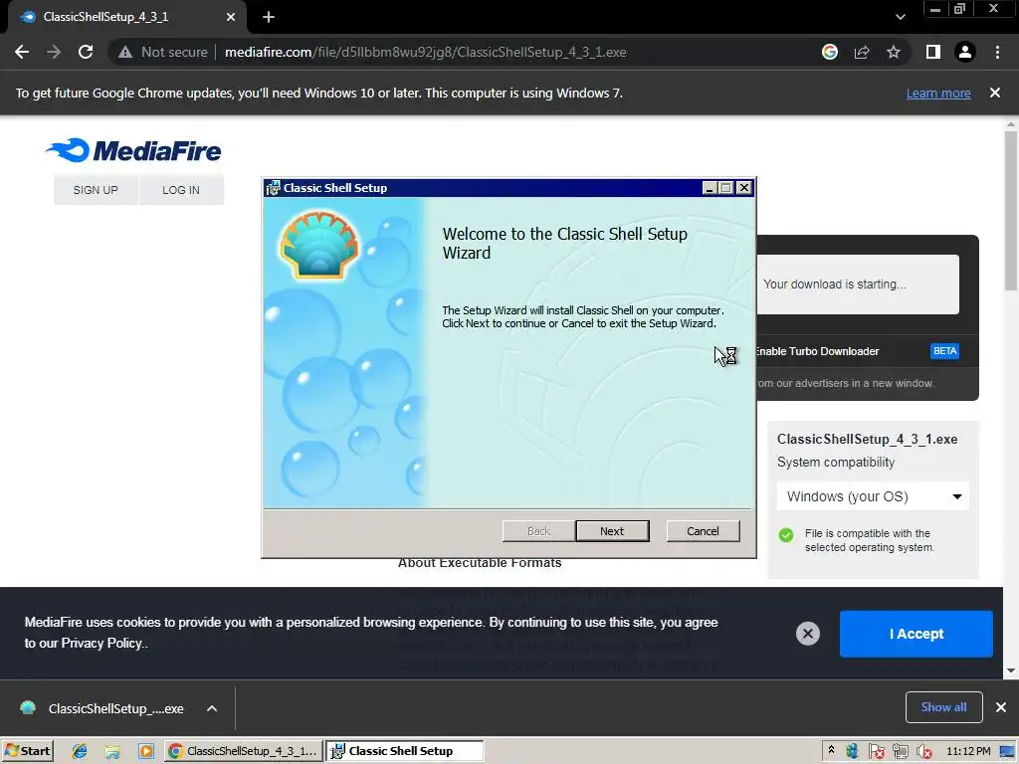Viewport: 1019px width, 764px height.
Task: Click the network tray icon
Action: (x=900, y=752)
